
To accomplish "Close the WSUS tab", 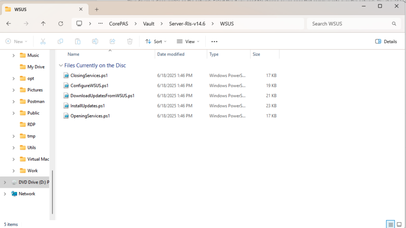I will coord(81,9).
